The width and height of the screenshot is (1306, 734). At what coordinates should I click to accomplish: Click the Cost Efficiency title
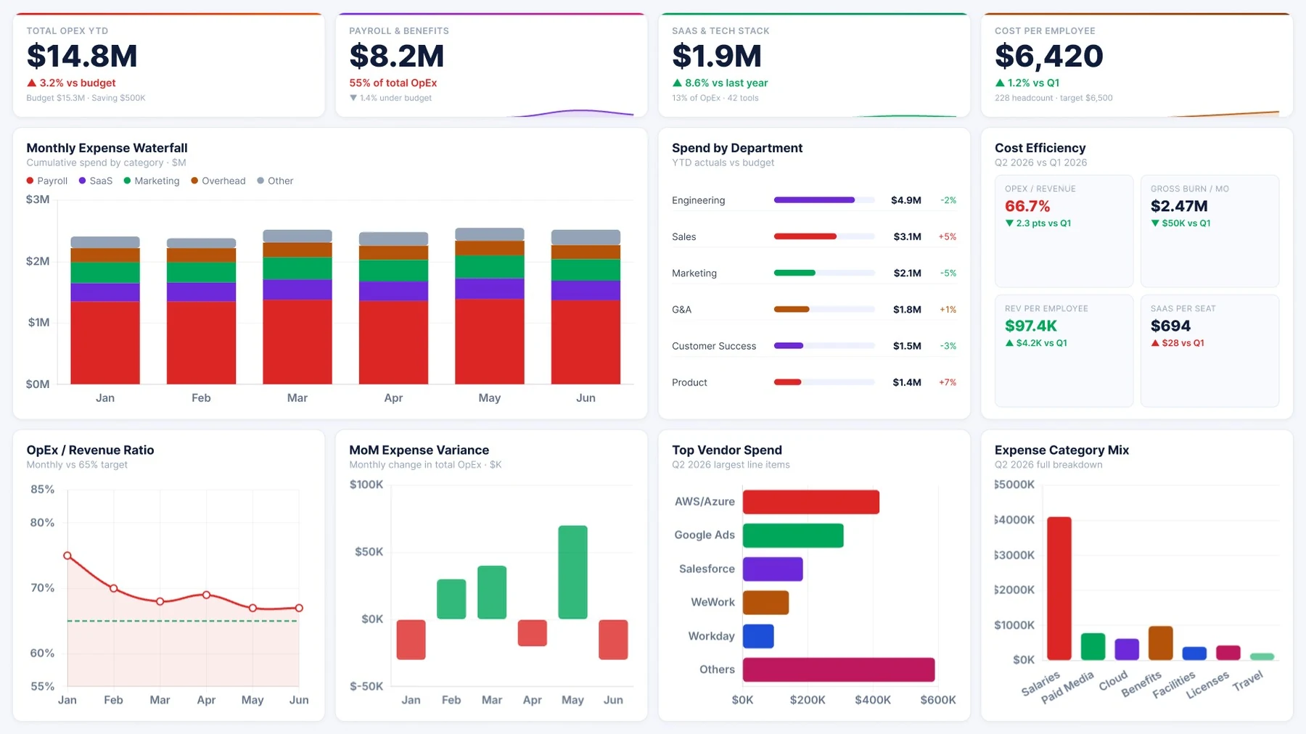[1040, 148]
